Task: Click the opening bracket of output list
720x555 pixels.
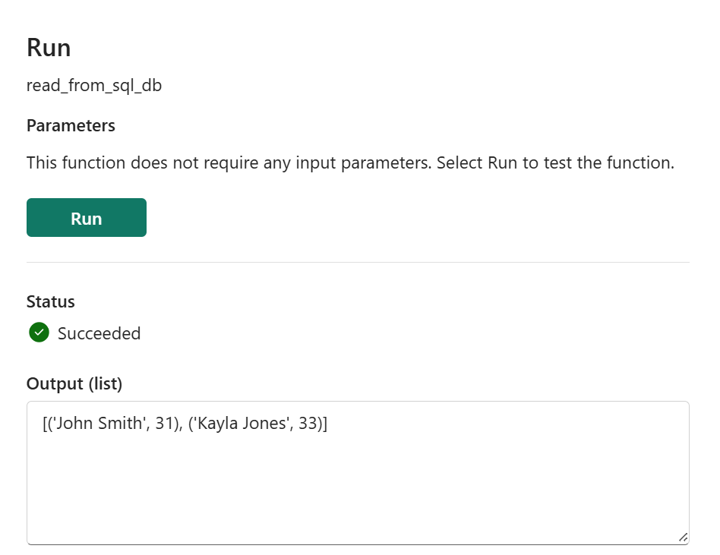Action: coord(45,423)
